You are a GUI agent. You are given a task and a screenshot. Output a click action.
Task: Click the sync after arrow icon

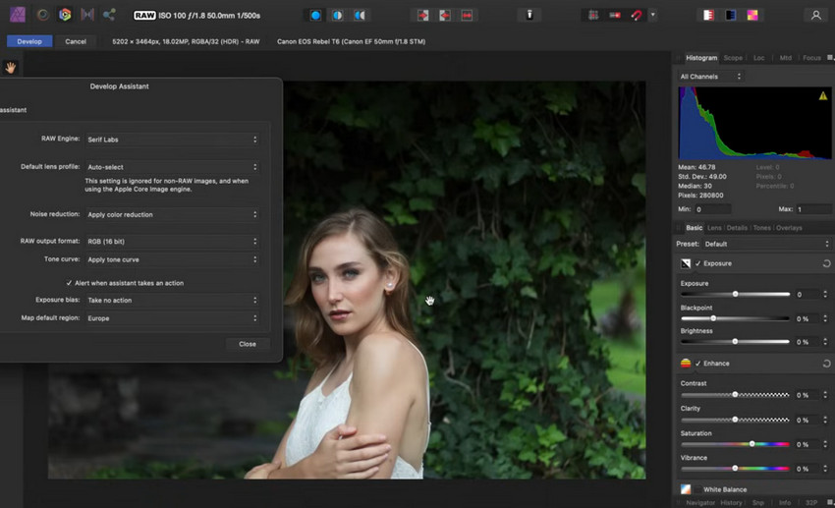point(445,16)
